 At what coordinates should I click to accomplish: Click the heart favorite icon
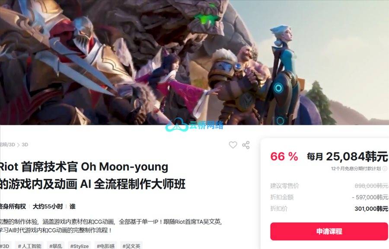233,145
